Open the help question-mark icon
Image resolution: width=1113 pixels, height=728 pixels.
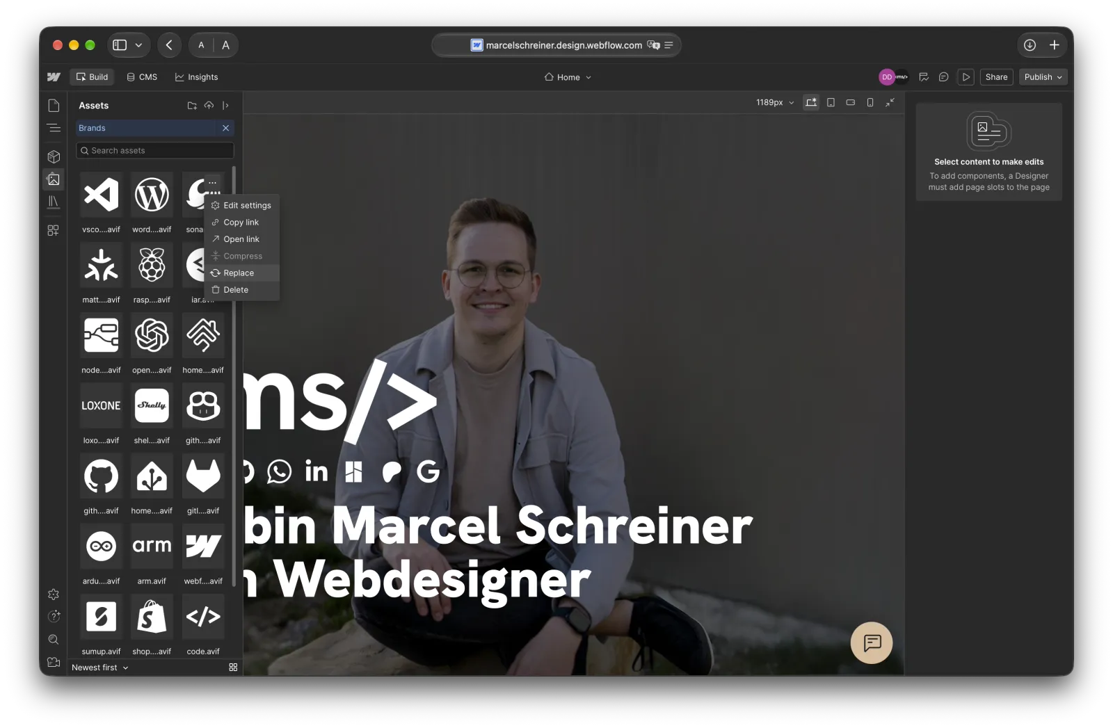point(54,617)
